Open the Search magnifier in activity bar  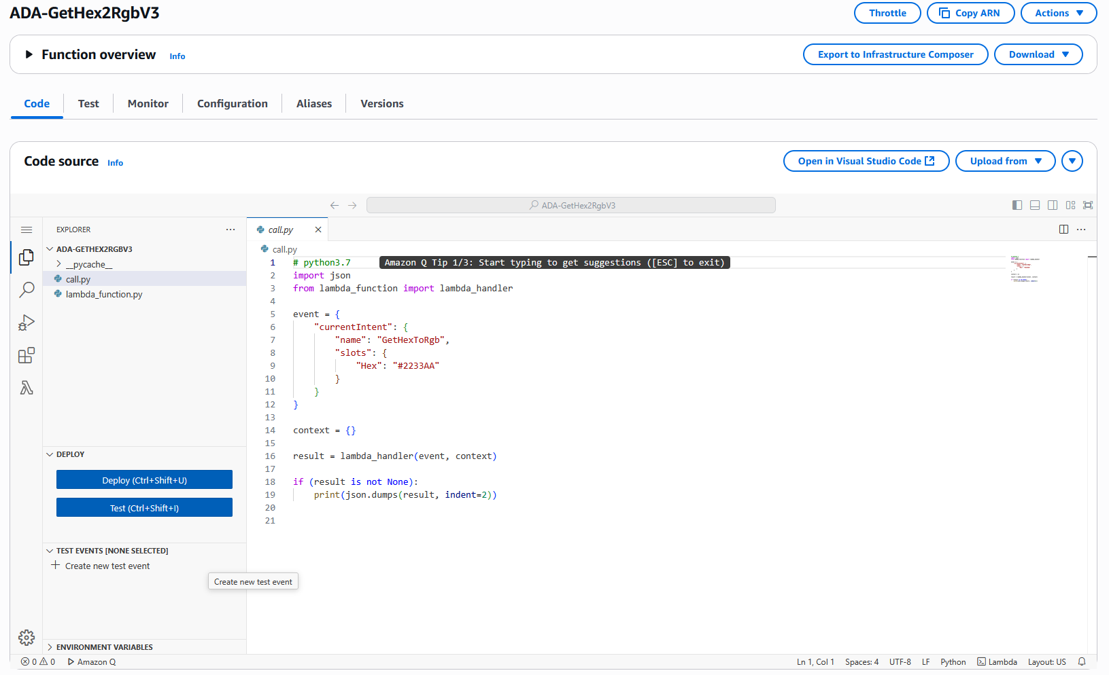[27, 290]
